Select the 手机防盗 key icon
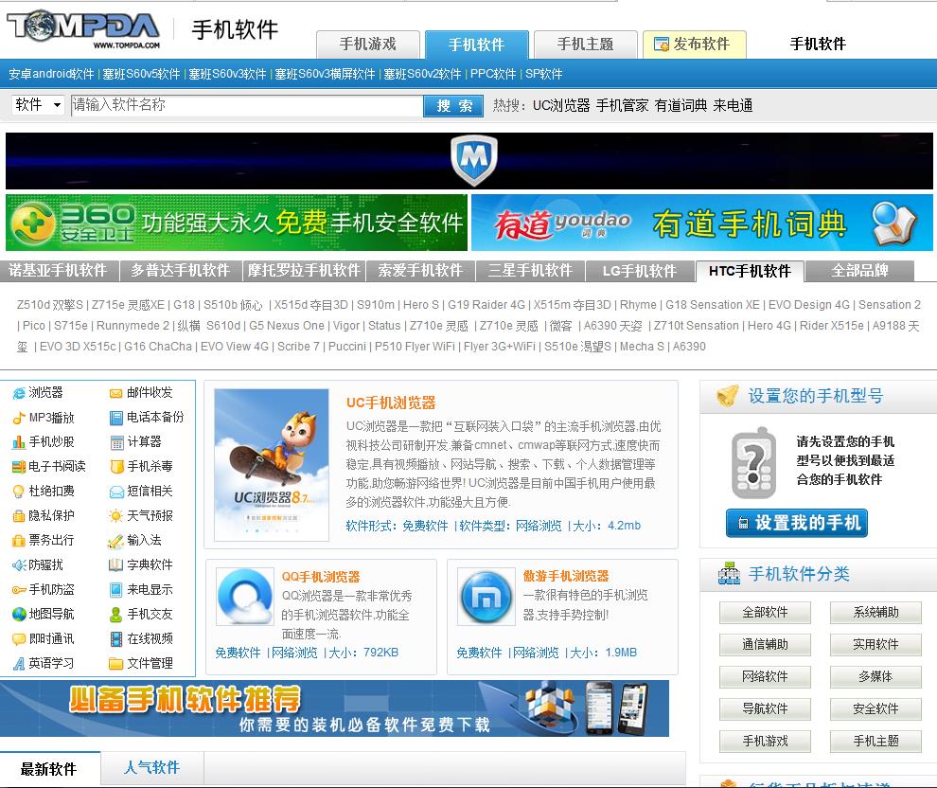The height and width of the screenshot is (788, 937). [19, 590]
